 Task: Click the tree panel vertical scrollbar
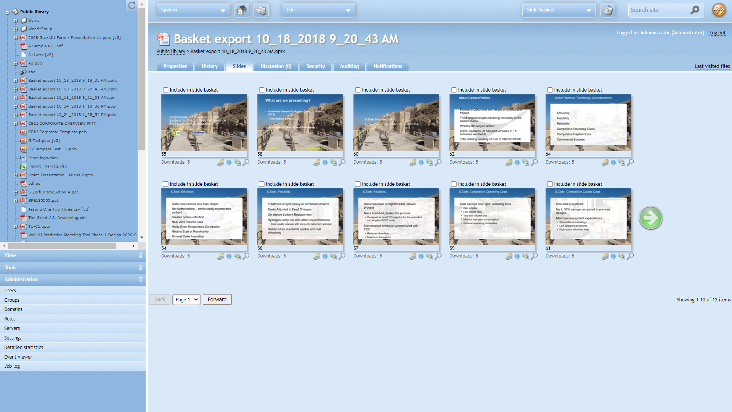(141, 78)
